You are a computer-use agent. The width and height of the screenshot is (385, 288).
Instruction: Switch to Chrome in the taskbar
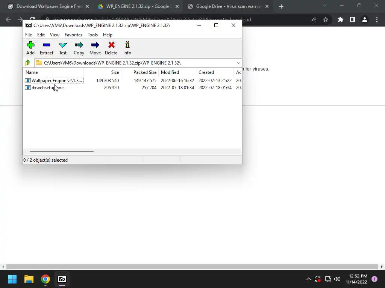click(x=45, y=279)
